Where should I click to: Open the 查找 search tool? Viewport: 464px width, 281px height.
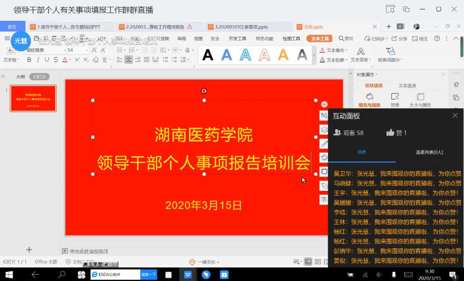pyautogui.click(x=346, y=38)
